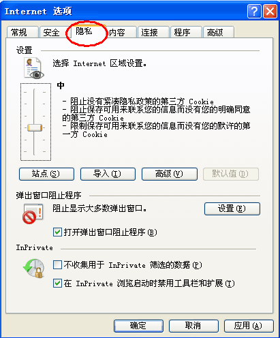The width and height of the screenshot is (280, 338).
Task: Click the 导入(I) button
Action: coord(108,174)
